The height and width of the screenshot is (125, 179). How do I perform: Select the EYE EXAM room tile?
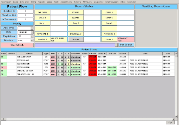(42, 12)
